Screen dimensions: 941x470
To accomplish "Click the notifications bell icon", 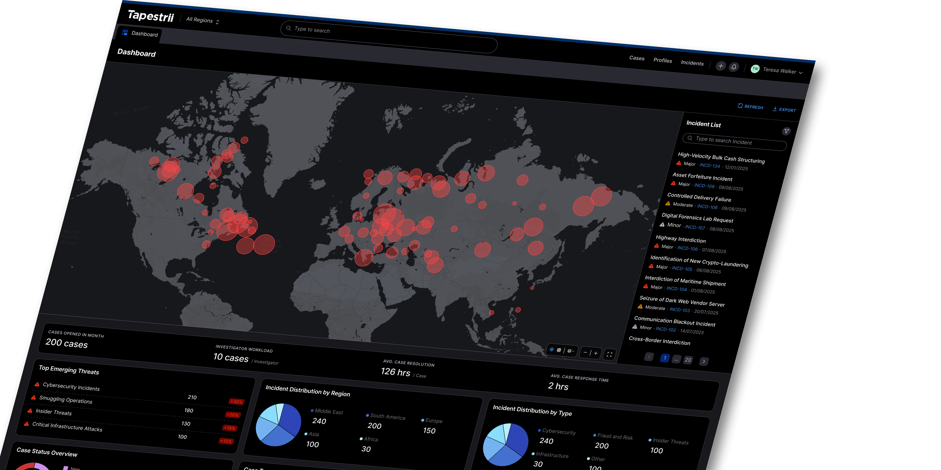I will (734, 67).
